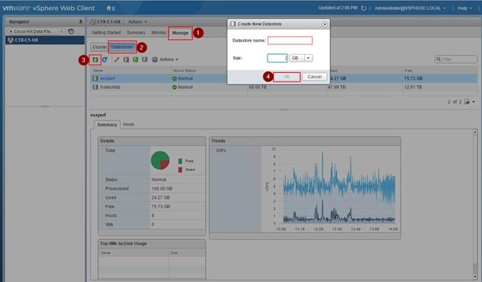Click the esxperf row datastore icon

click(x=95, y=79)
